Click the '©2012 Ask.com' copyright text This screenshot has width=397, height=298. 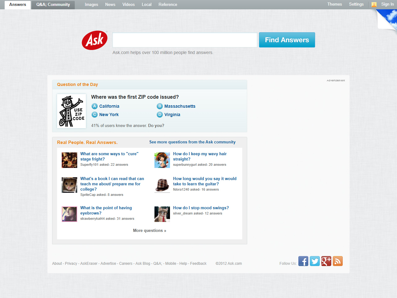229,264
